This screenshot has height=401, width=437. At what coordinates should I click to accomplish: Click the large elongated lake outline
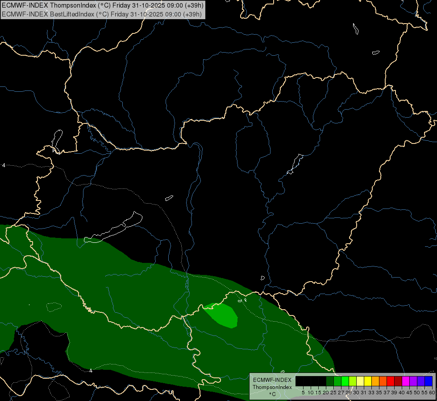113,228
